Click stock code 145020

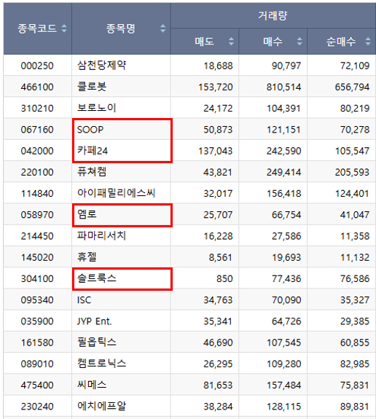coord(37,258)
